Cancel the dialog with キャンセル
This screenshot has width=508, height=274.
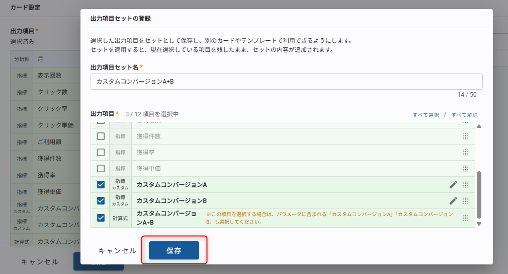click(x=117, y=251)
